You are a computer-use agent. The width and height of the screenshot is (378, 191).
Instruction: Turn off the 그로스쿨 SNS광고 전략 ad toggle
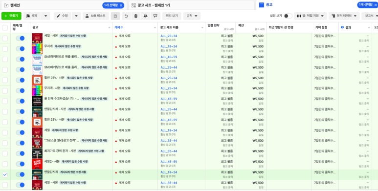point(20,143)
